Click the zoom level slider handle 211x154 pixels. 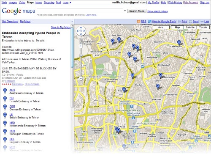pos(81,55)
